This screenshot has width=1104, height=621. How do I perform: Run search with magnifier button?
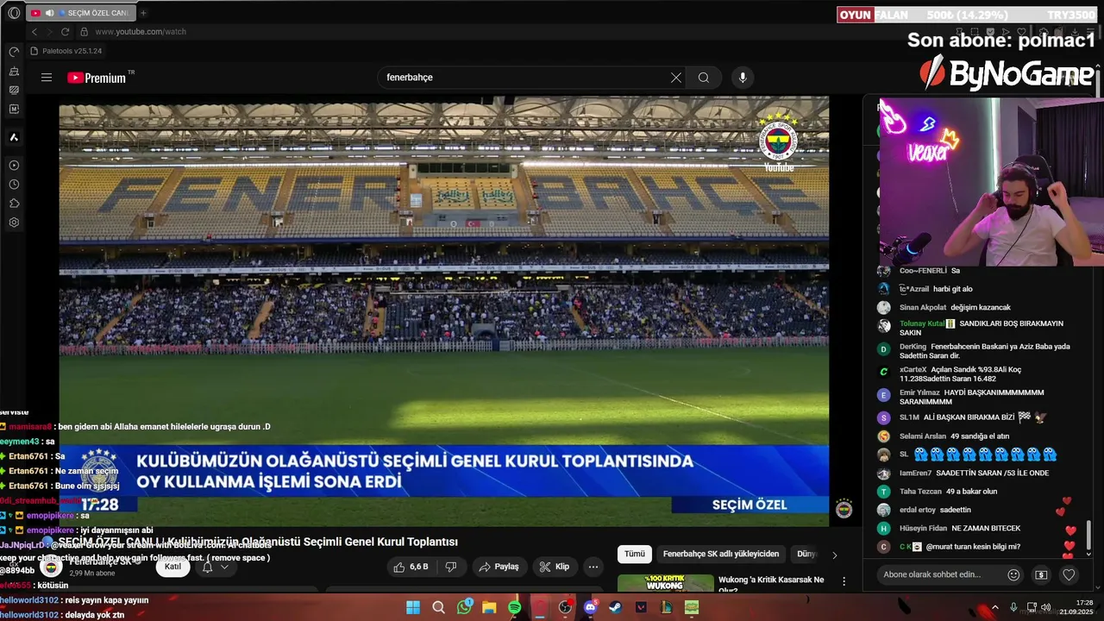tap(704, 78)
